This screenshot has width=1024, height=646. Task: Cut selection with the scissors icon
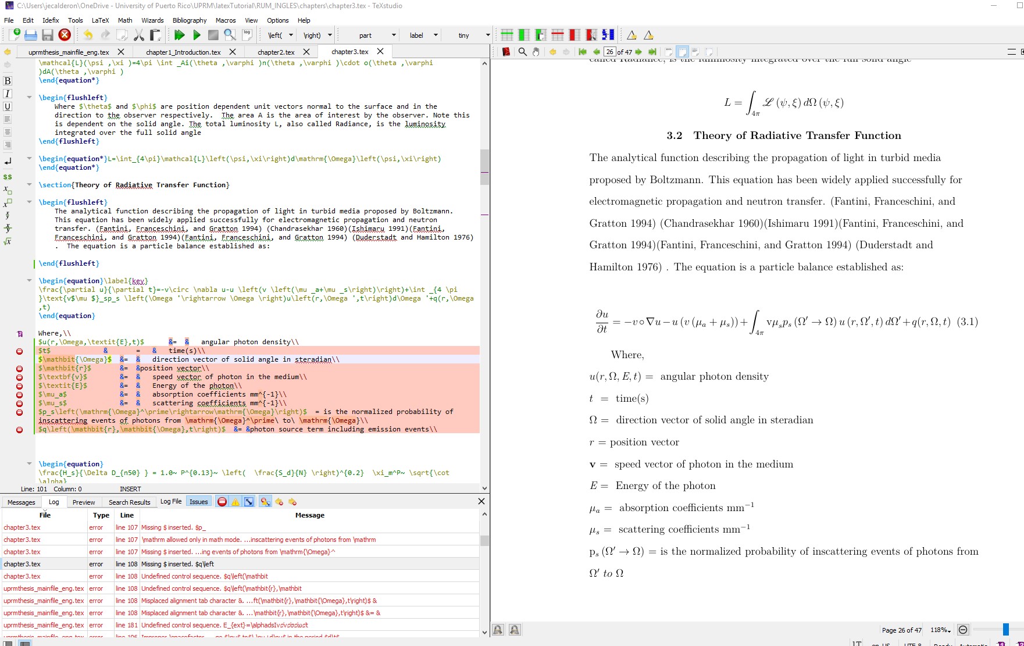point(138,35)
